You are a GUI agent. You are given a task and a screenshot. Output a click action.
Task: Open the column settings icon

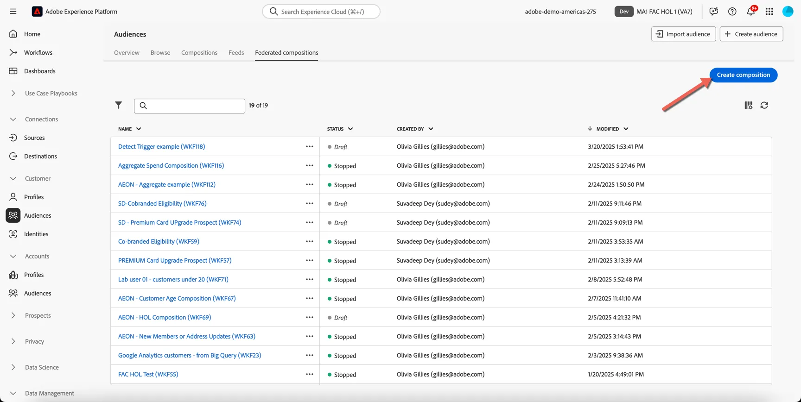point(748,106)
